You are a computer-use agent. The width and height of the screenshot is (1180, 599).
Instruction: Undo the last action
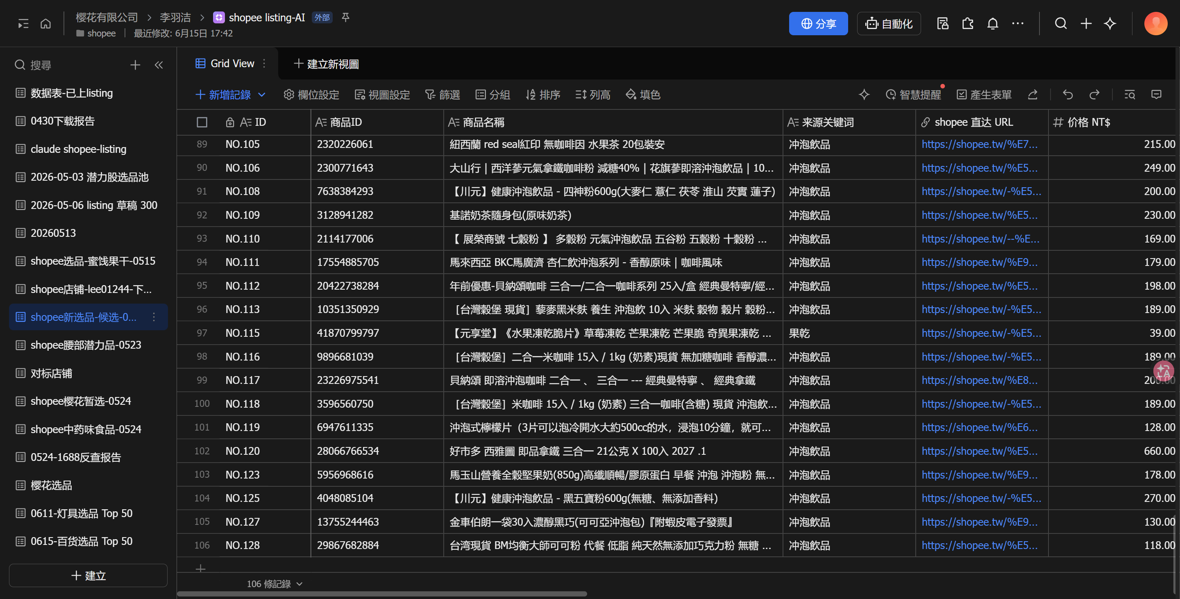(x=1068, y=95)
